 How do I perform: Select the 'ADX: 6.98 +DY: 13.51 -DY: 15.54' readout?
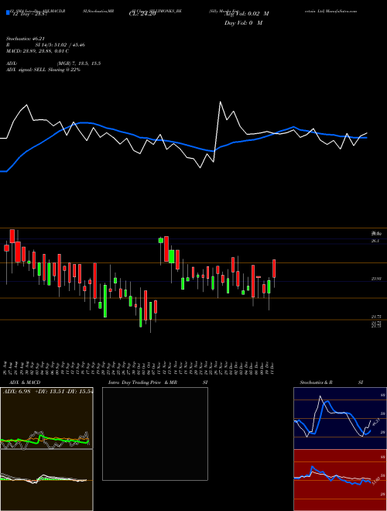click(48, 392)
